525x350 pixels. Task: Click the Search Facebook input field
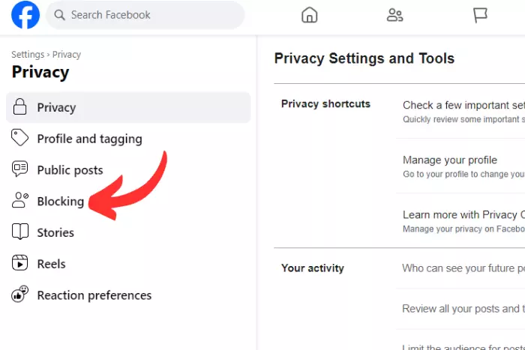pos(145,15)
